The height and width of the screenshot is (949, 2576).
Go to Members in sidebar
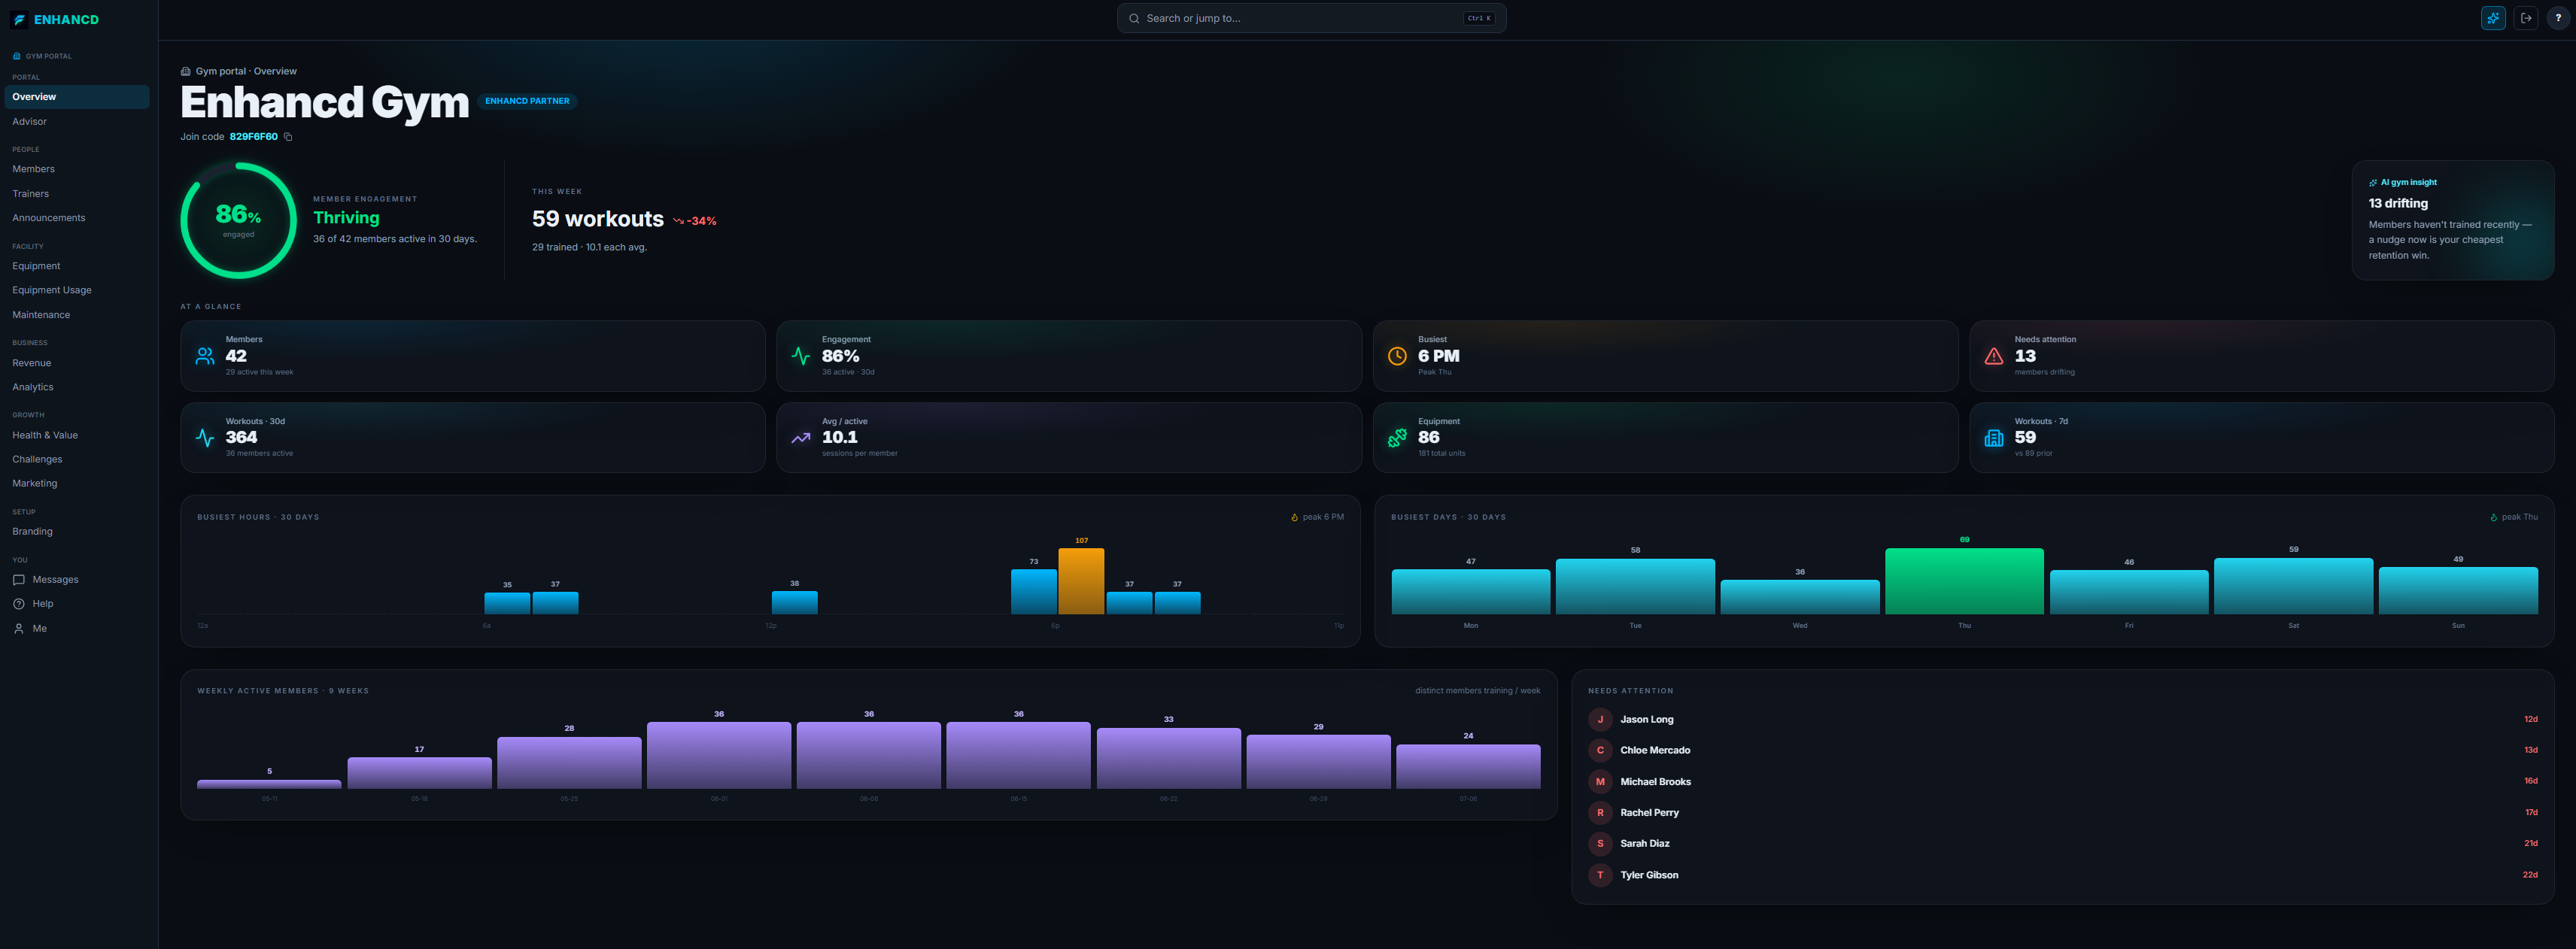pyautogui.click(x=77, y=170)
